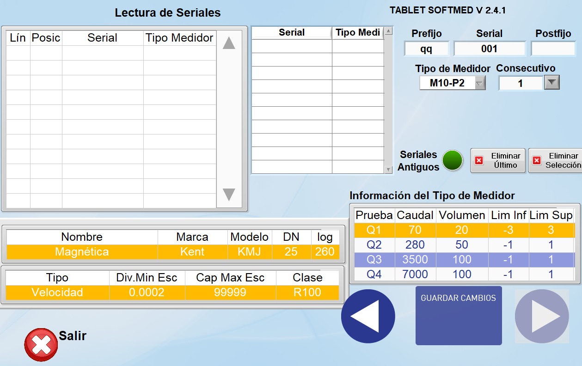The width and height of the screenshot is (582, 366).
Task: Click the Caudal column header
Action: [x=415, y=215]
